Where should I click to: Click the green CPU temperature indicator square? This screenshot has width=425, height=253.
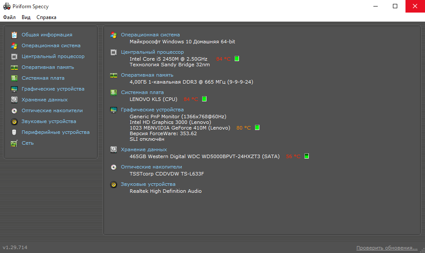[237, 58]
